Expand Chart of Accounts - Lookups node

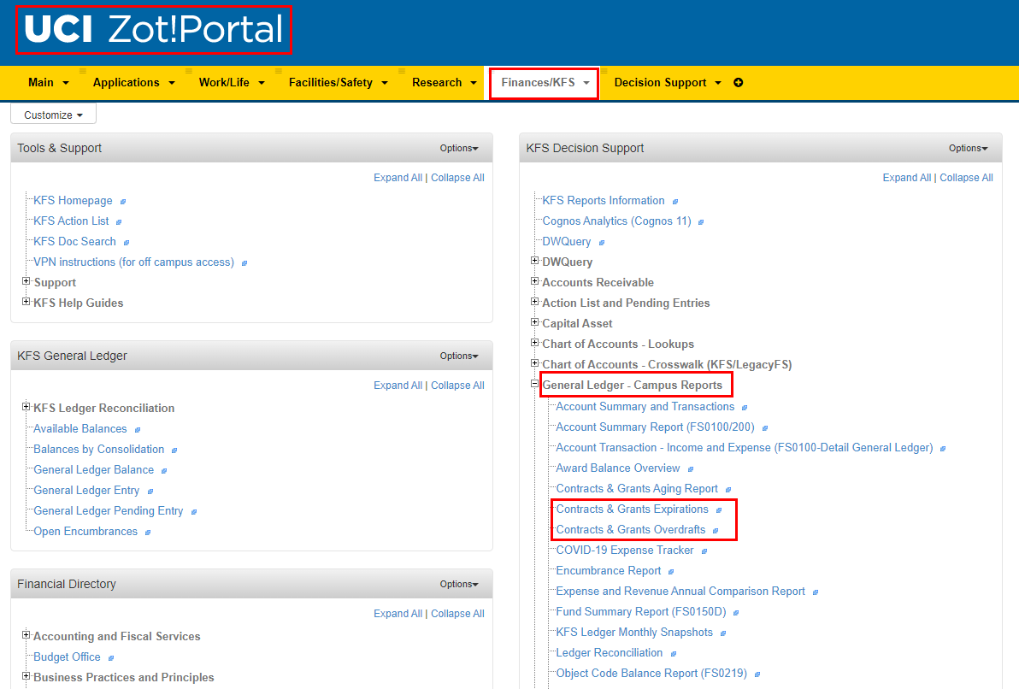535,343
